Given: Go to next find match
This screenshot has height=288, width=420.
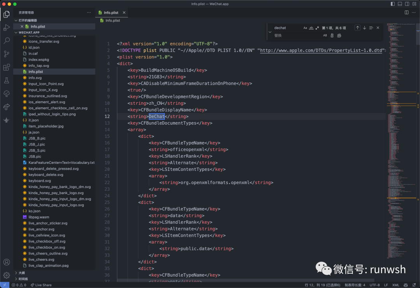Looking at the screenshot, I should pos(364,28).
